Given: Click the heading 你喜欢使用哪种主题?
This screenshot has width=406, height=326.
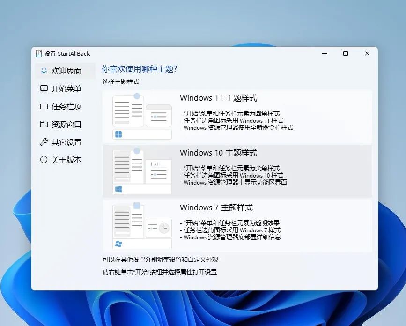Looking at the screenshot, I should 139,69.
